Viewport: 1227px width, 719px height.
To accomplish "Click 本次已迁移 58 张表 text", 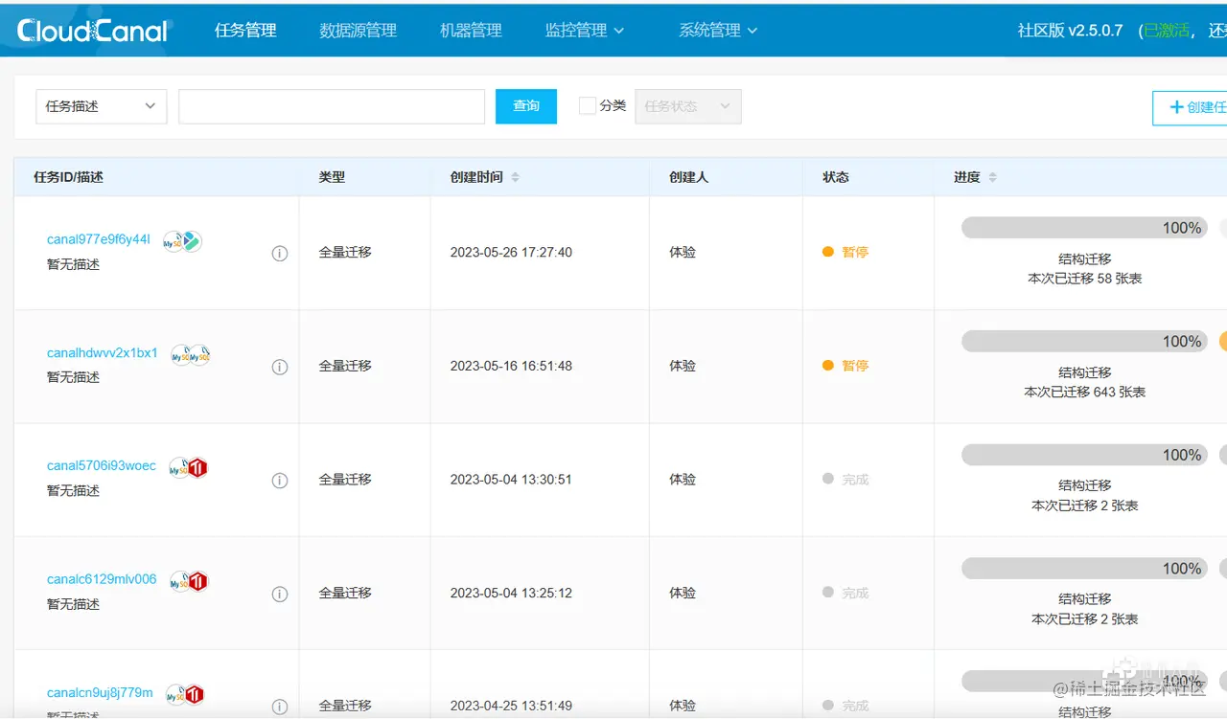I will pyautogui.click(x=1085, y=279).
